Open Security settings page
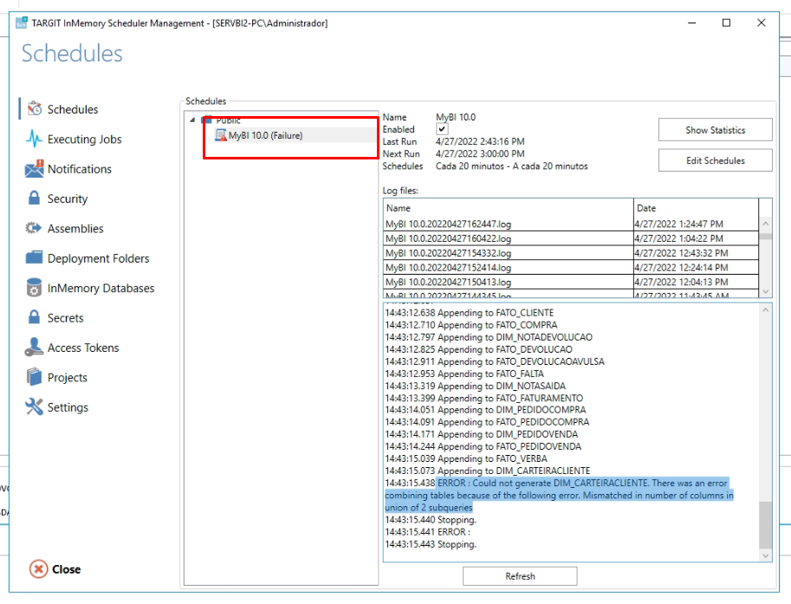Screen dimensions: 791x604 (x=67, y=198)
